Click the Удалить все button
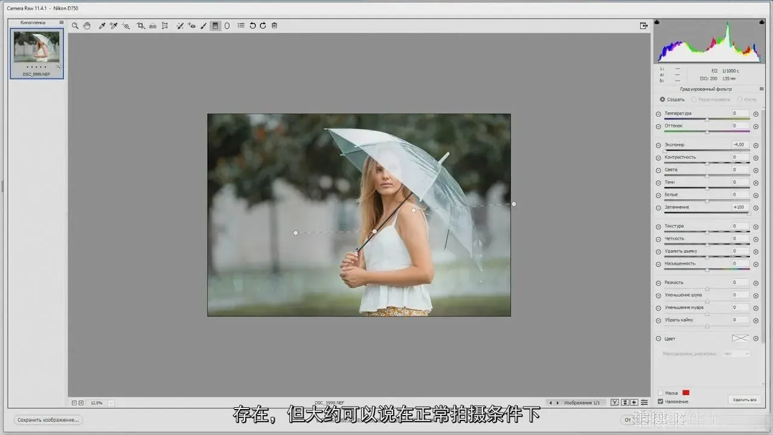Viewport: 773px width, 435px height. pos(745,400)
